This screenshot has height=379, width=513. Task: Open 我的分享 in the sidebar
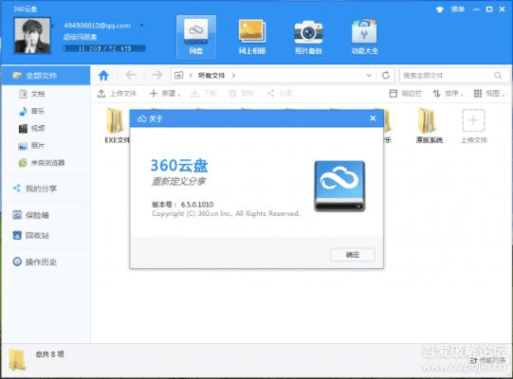(35, 189)
